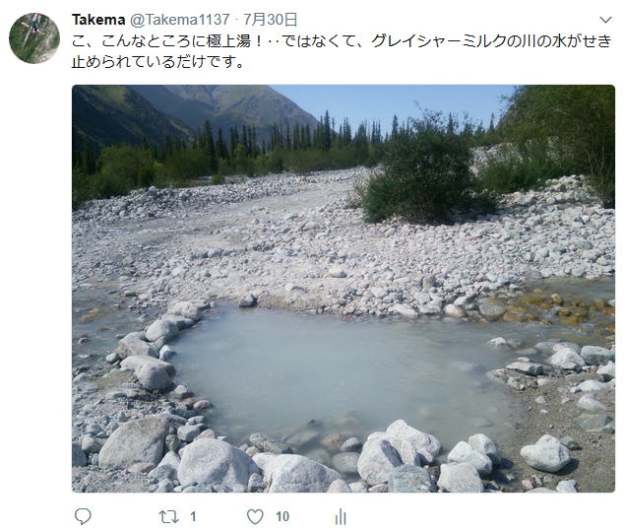Viewport: 625px width, 532px height.
Task: Expand the tweet options chevron menu
Action: 605,20
